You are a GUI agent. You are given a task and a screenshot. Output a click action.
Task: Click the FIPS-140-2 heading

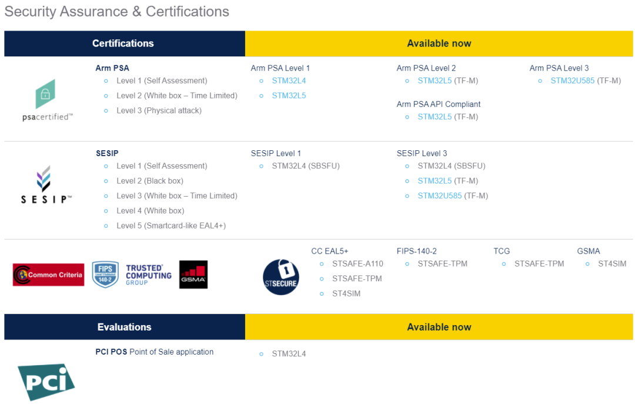pyautogui.click(x=416, y=251)
